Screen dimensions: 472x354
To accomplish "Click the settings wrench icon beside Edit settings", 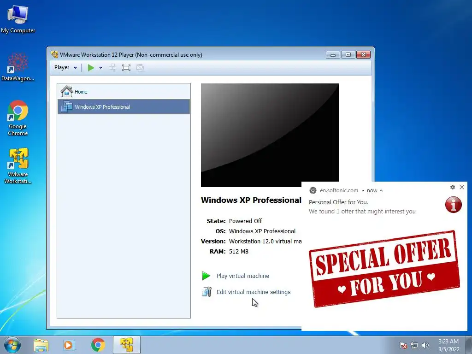I will point(207,292).
